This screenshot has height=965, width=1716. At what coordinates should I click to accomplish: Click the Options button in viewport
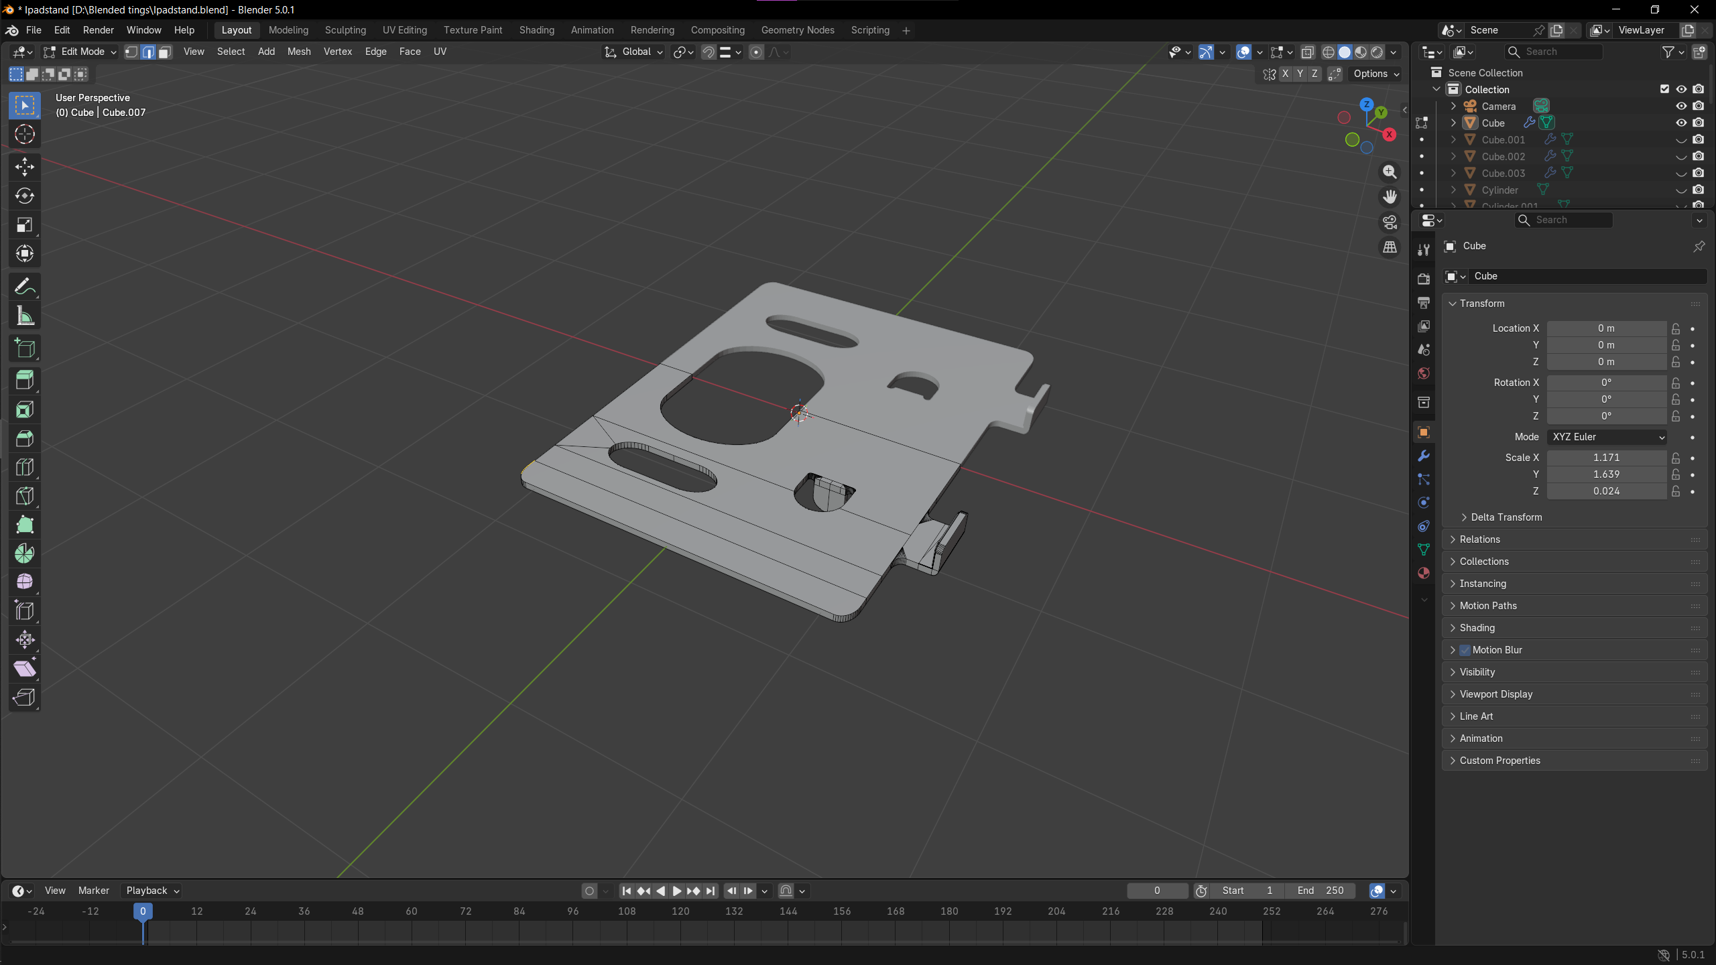coord(1376,74)
